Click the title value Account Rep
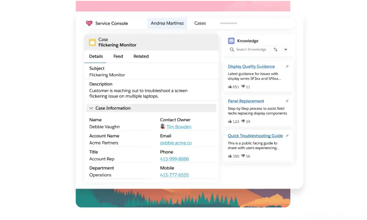The image size is (367, 220). click(102, 159)
